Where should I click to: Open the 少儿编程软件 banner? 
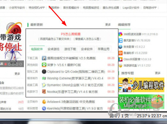point(141,85)
